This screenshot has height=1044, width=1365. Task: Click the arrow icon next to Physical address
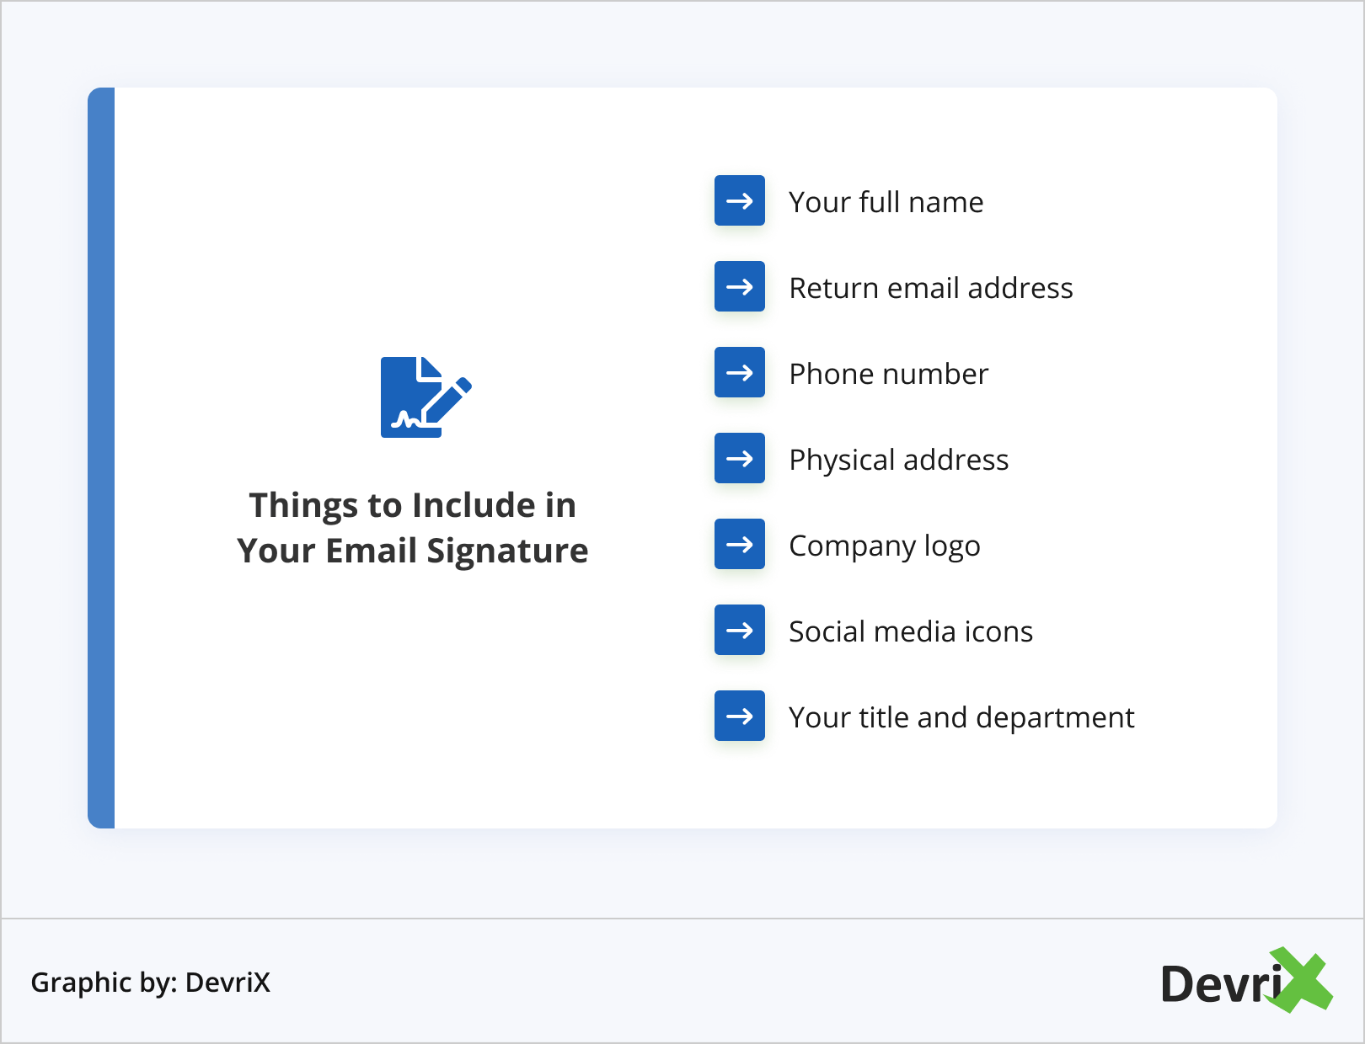tap(739, 458)
